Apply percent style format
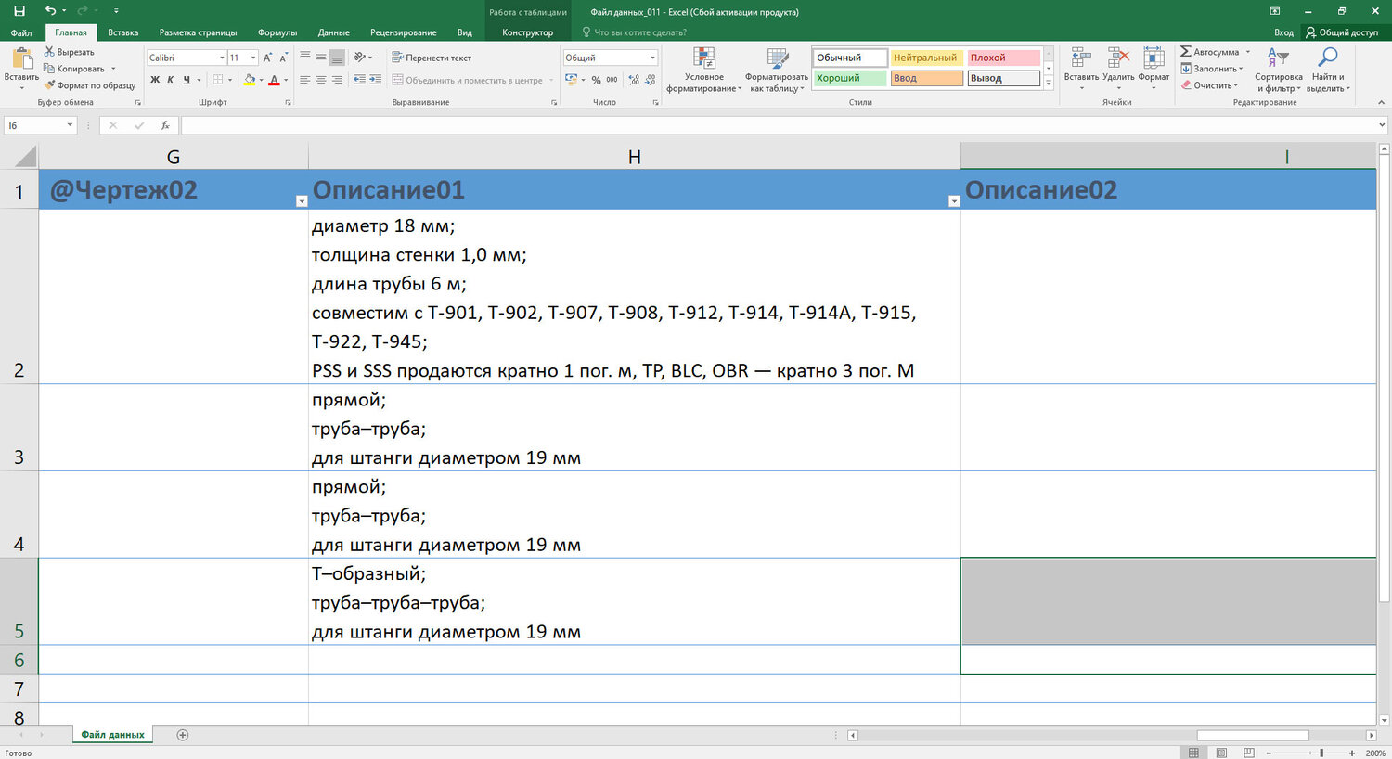 [596, 80]
